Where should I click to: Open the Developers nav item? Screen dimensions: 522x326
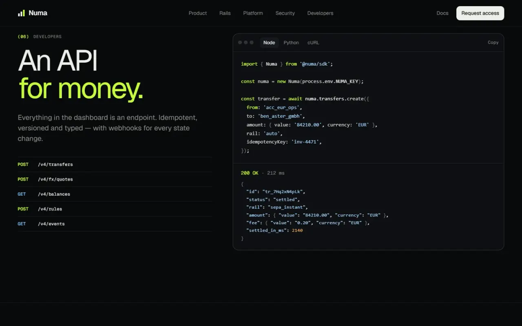320,13
